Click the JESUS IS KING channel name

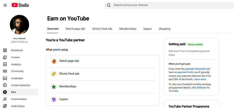point(19,42)
